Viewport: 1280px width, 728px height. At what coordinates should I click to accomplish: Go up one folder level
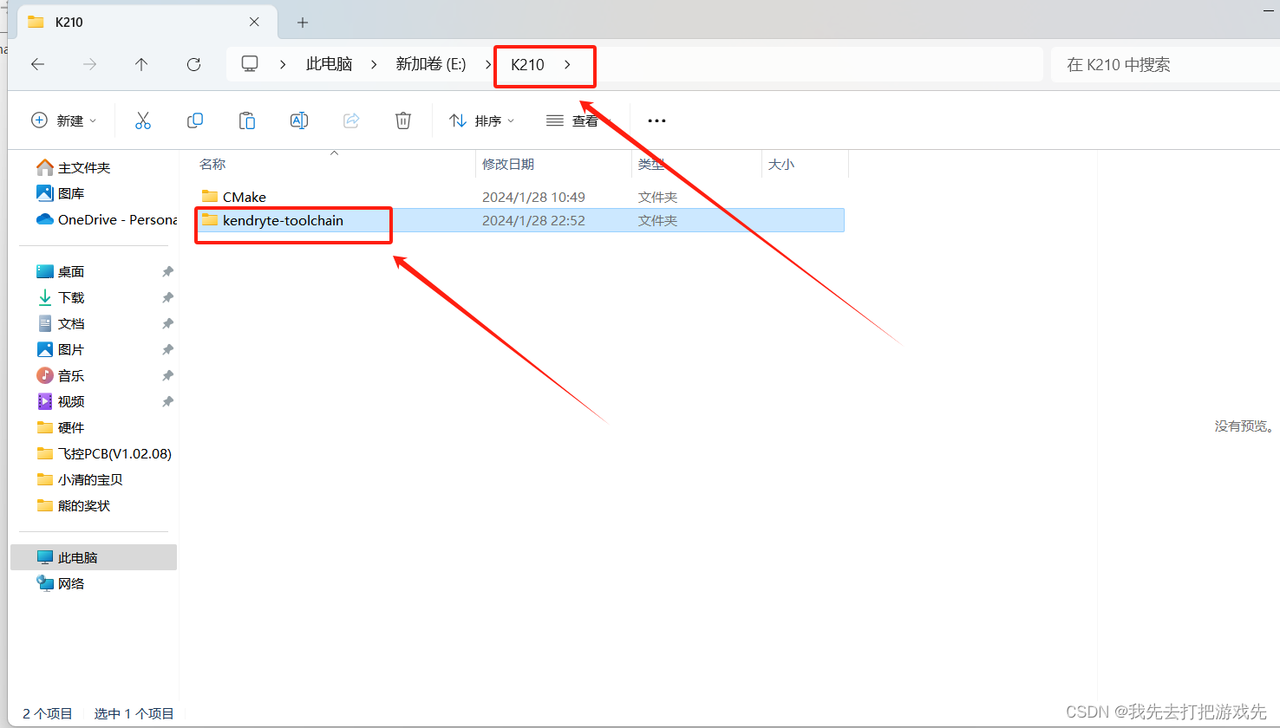pos(141,64)
